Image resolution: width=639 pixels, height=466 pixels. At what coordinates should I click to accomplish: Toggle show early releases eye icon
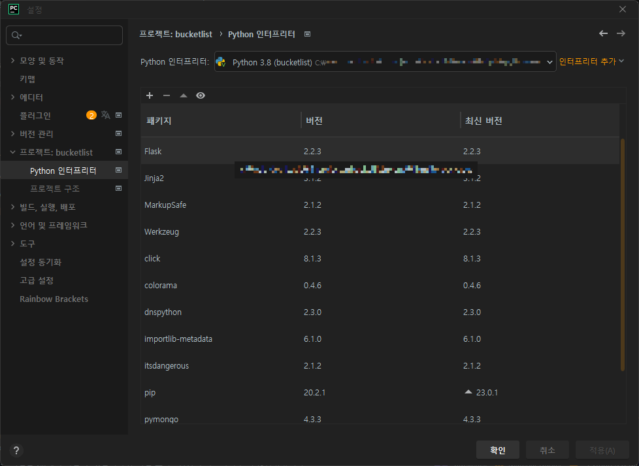click(x=201, y=95)
